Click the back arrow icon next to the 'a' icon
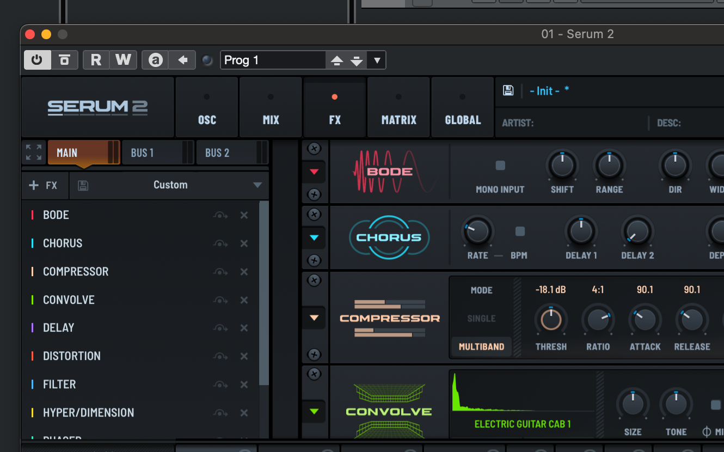The height and width of the screenshot is (452, 724). pyautogui.click(x=182, y=60)
